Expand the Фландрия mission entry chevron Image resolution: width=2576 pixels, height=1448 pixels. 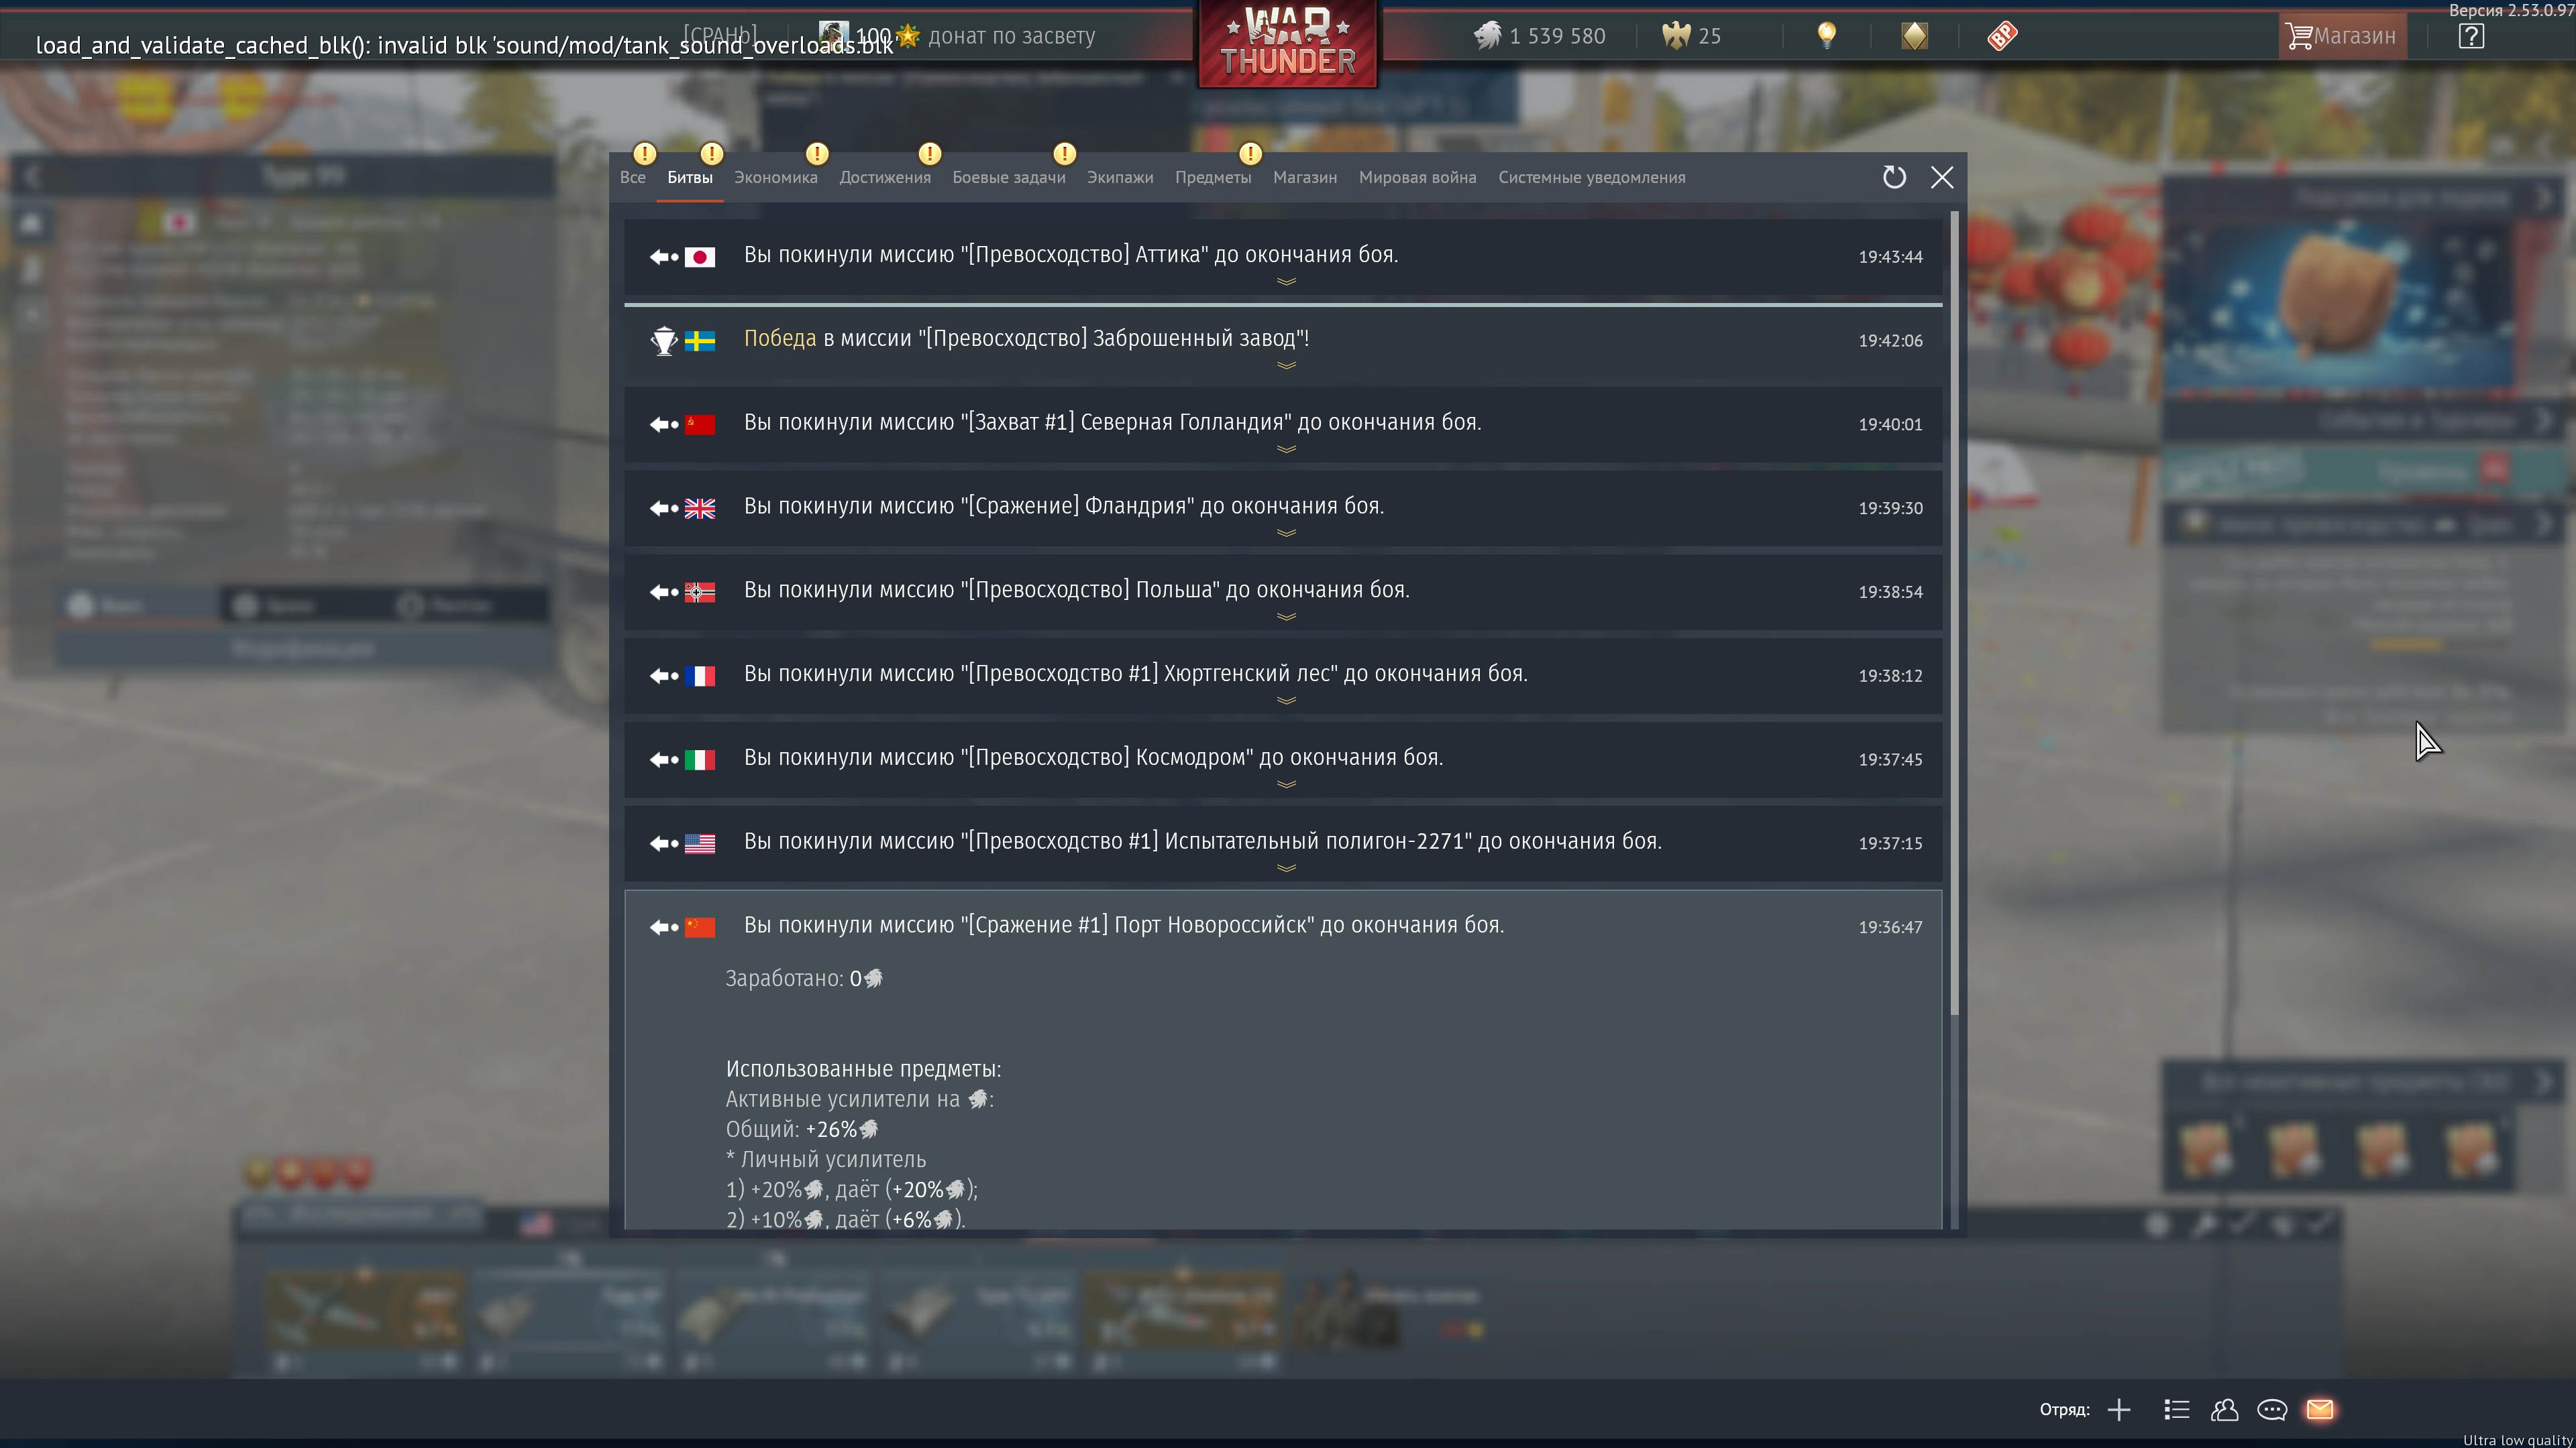(x=1286, y=534)
